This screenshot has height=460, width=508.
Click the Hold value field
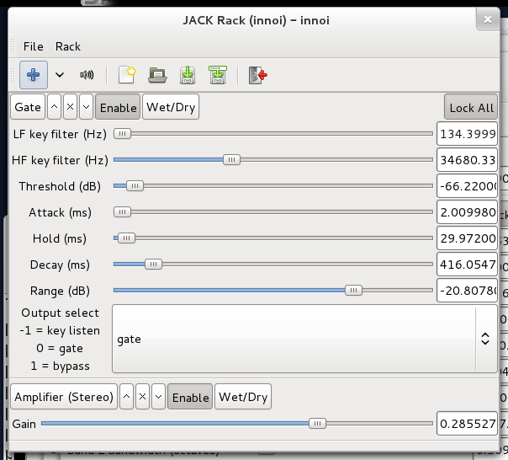(467, 238)
